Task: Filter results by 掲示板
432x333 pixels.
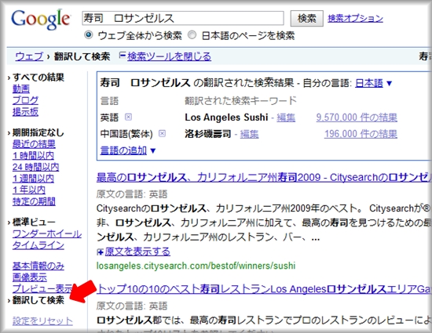Action: pos(25,112)
